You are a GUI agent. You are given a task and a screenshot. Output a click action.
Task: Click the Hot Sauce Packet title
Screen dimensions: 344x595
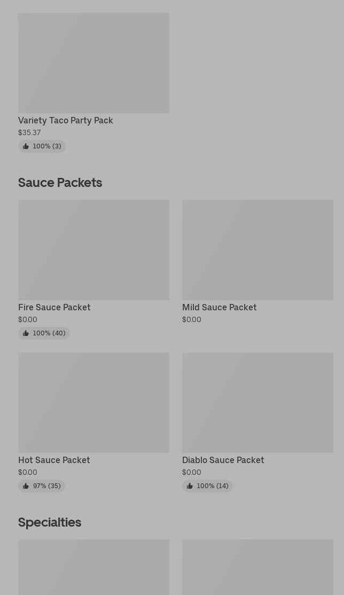coord(54,460)
